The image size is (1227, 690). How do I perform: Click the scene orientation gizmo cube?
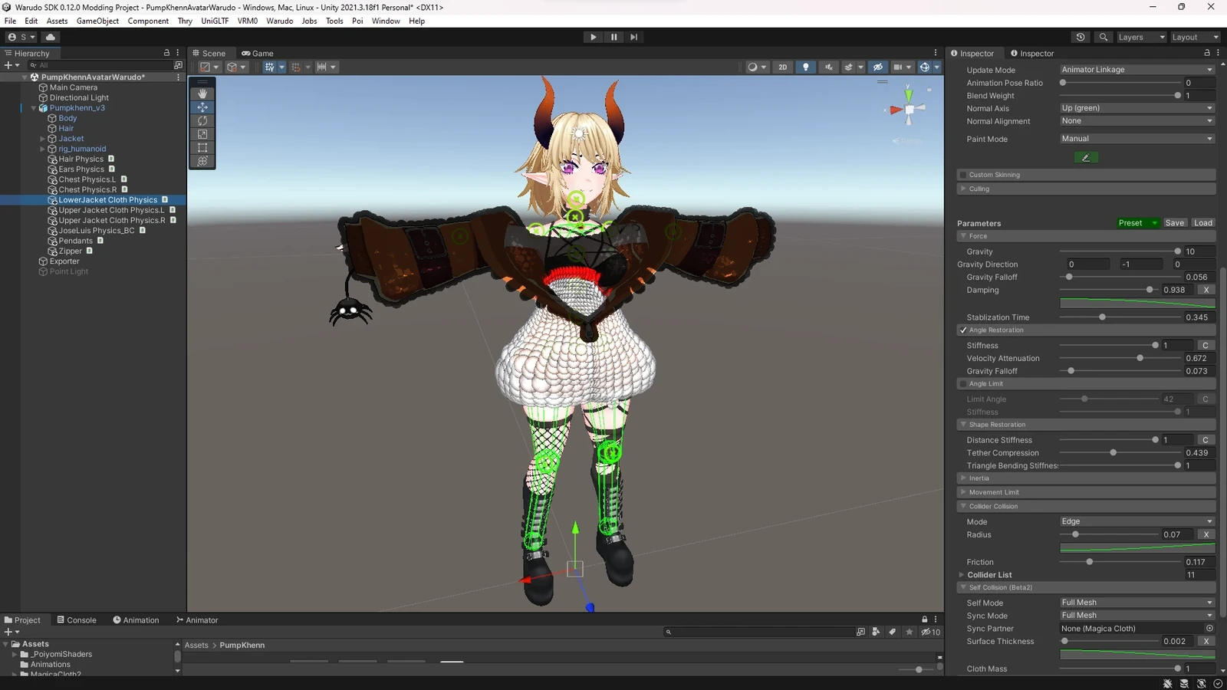click(x=910, y=110)
